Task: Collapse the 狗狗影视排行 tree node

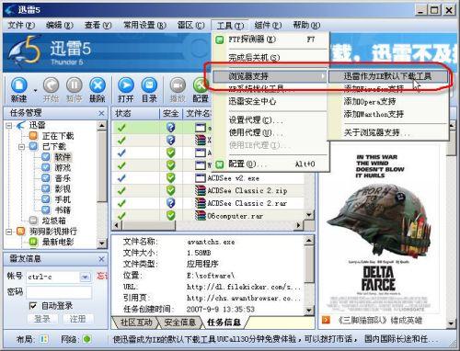Action: pyautogui.click(x=9, y=232)
